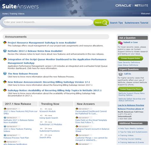The height and width of the screenshot is (145, 151).
Task: Click icon beside 03/07/2017 date in New Release
Action: [x=5, y=109]
